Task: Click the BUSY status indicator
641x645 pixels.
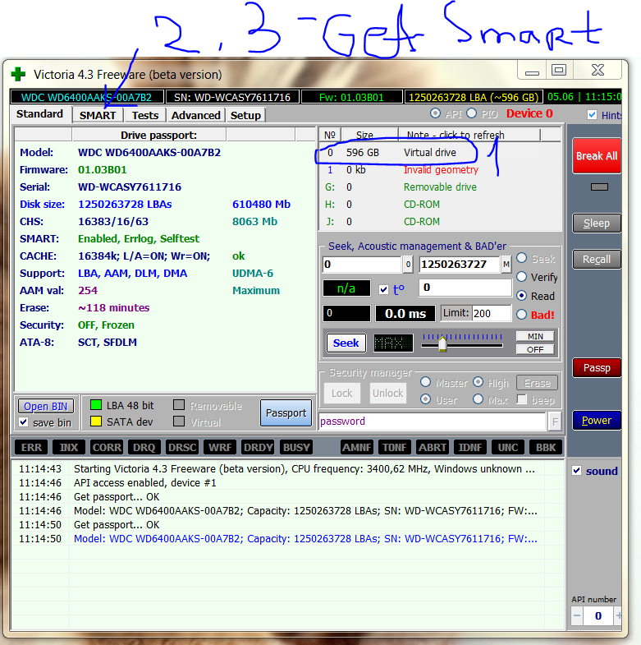Action: point(296,447)
